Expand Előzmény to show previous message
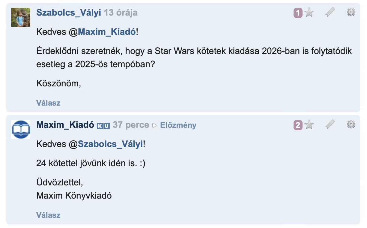This screenshot has width=367, height=228. (x=178, y=125)
